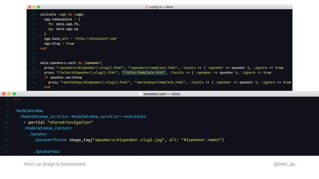Click 'http://mixinconf.com' URL string
The width and height of the screenshot is (319, 179).
coord(96,39)
